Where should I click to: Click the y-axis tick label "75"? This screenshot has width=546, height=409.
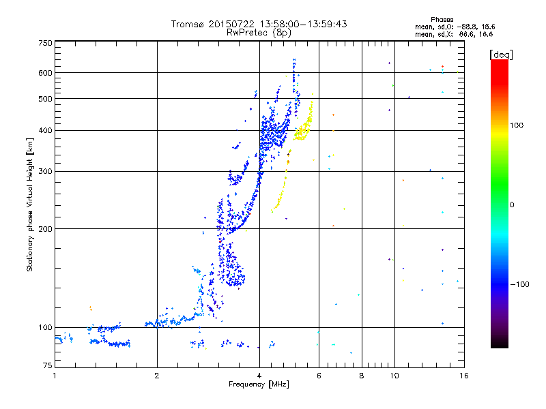point(48,365)
